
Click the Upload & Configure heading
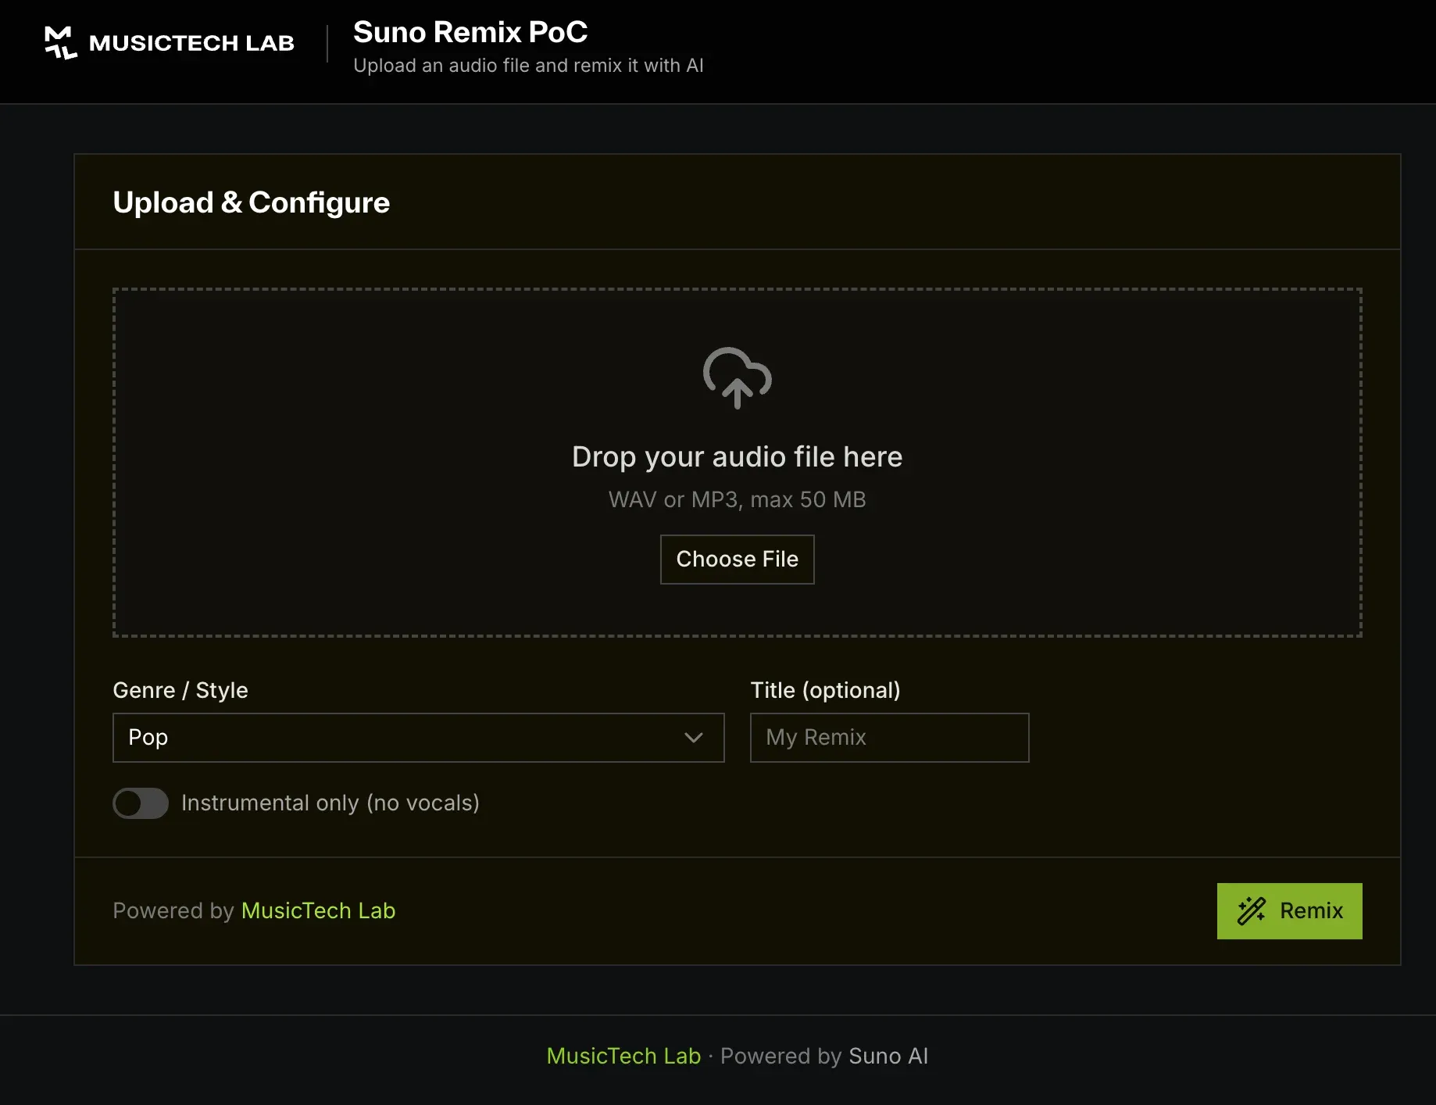252,202
